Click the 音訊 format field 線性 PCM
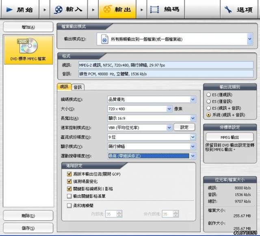Image resolution: width=260 pixels, height=236 pixels. [166, 74]
